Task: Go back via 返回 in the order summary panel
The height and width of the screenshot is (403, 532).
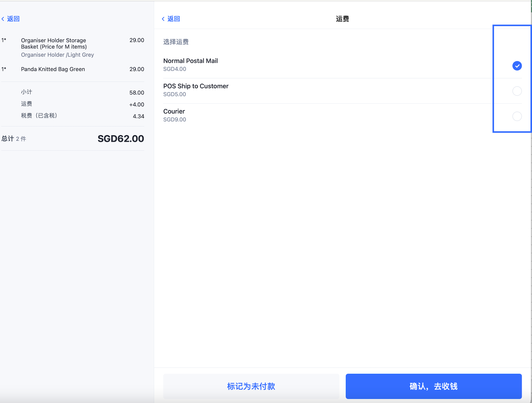Action: pyautogui.click(x=11, y=19)
